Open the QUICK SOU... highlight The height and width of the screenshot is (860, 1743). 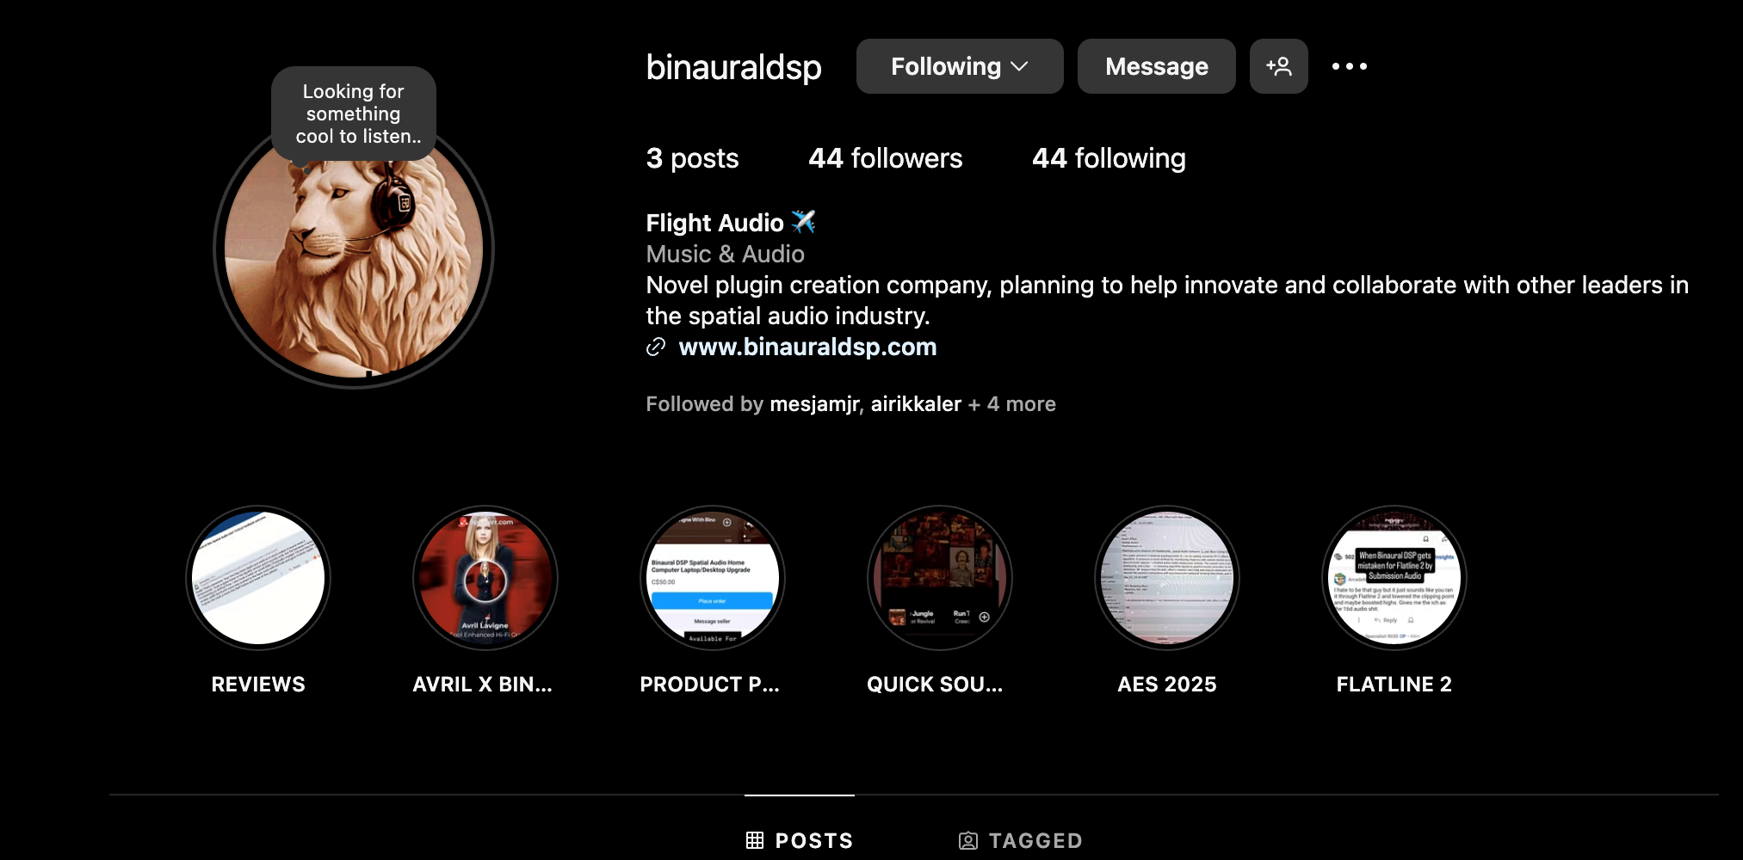click(940, 578)
